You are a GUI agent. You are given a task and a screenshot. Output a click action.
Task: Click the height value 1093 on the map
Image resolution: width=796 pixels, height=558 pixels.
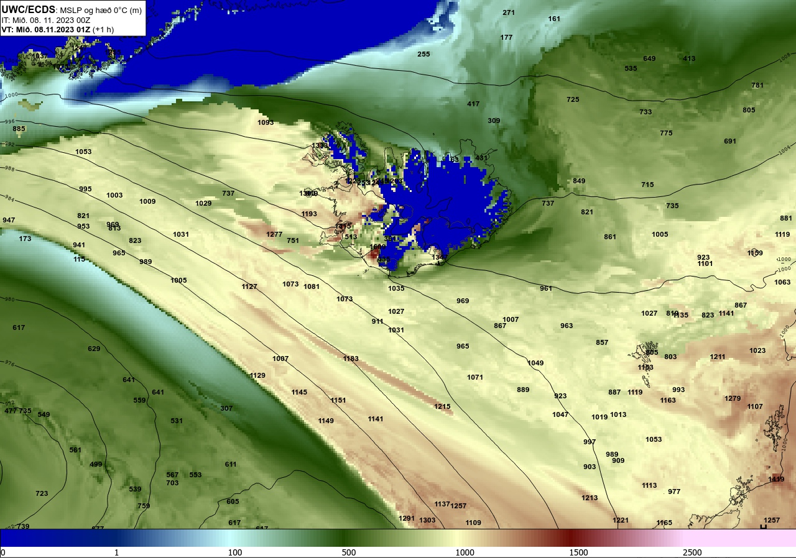[266, 122]
